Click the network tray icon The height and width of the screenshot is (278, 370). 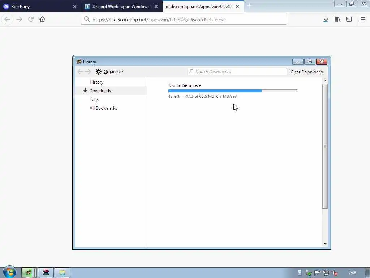click(x=326, y=273)
